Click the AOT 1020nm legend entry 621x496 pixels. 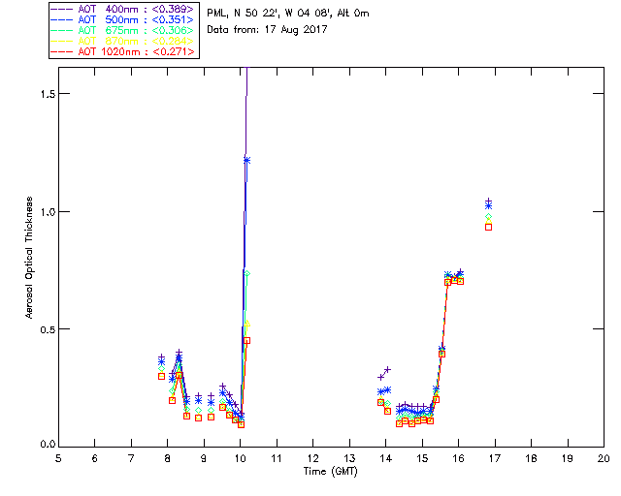click(123, 51)
